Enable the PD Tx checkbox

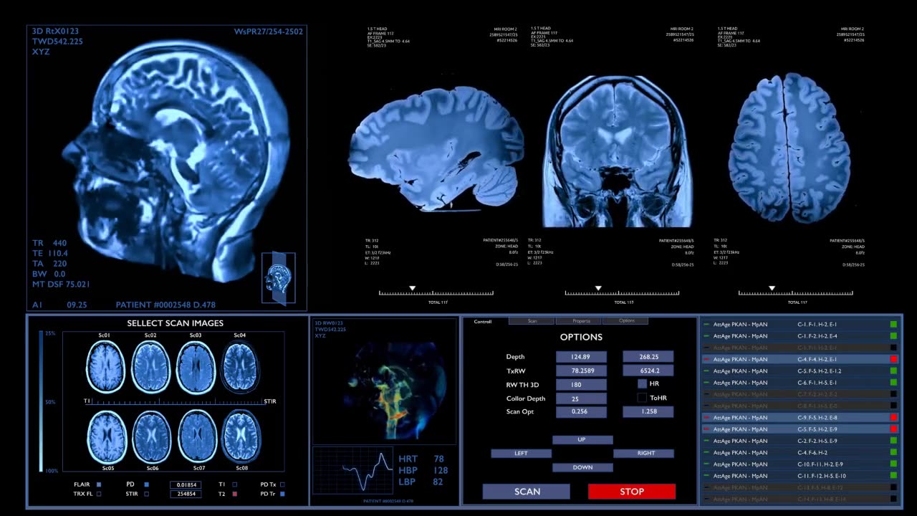[x=282, y=484]
